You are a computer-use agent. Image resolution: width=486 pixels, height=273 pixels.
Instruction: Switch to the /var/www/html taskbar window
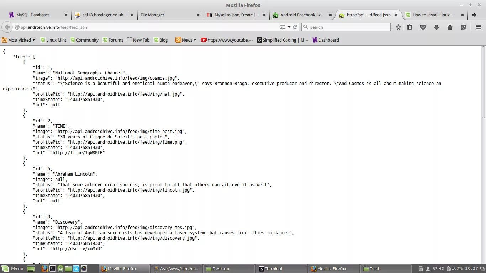pos(177,269)
